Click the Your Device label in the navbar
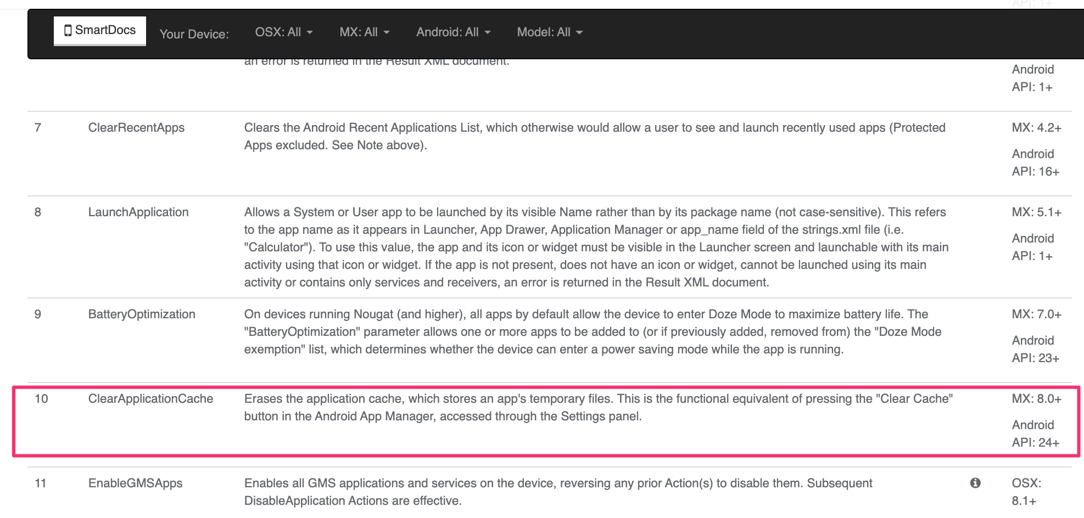 [194, 34]
